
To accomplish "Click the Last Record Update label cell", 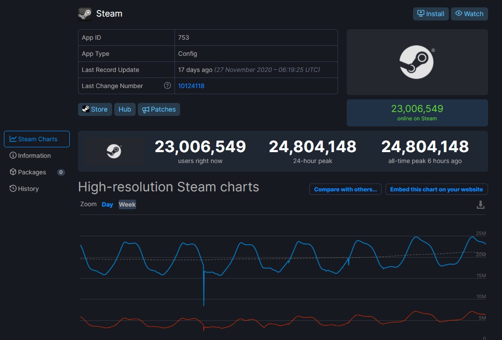I will pyautogui.click(x=126, y=70).
